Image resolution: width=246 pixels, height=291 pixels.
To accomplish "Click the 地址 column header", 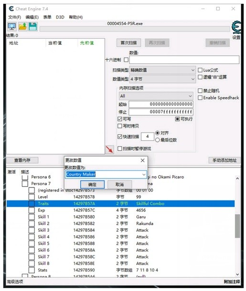I will pos(13,43).
